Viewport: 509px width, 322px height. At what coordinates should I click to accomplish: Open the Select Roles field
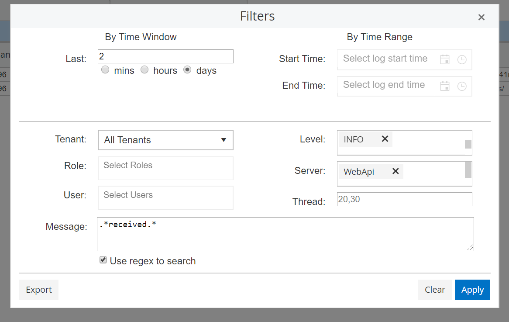point(165,168)
